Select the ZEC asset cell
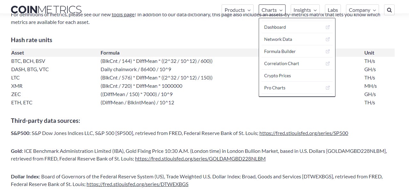Image resolution: width=409 pixels, height=194 pixels. [16, 94]
